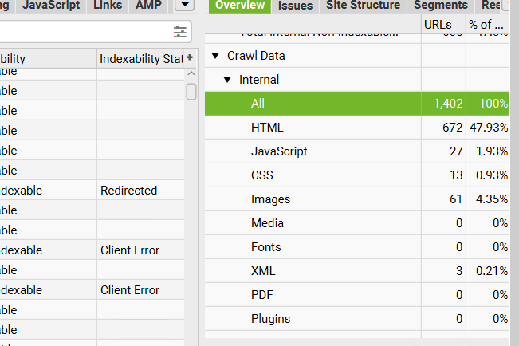Select the Fonts filter row

coord(357,247)
